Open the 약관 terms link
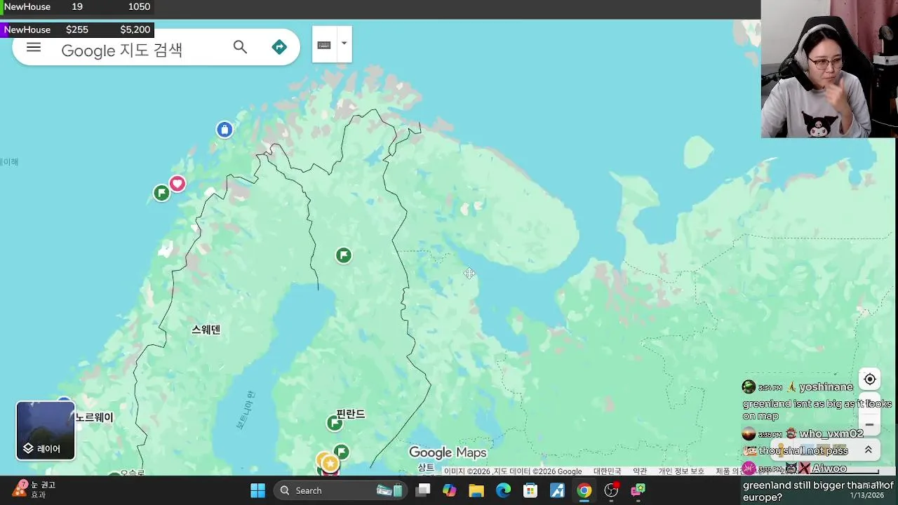 coord(640,471)
